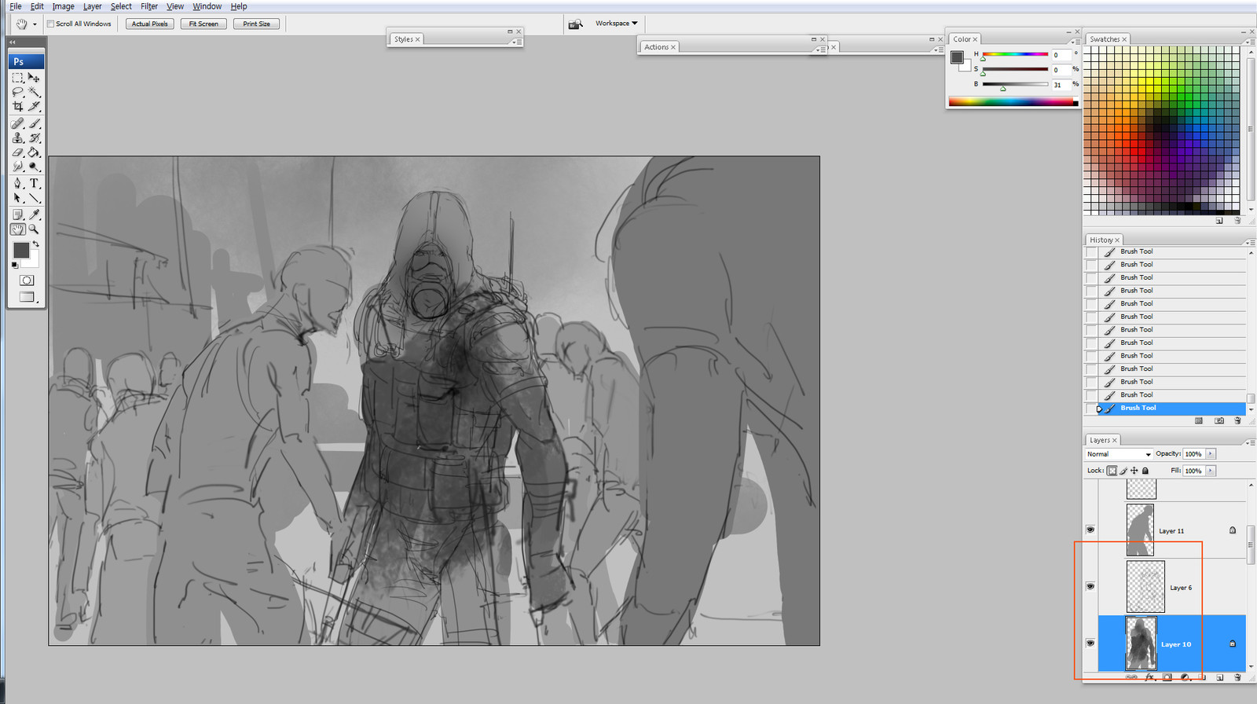Toggle lock position
The height and width of the screenshot is (704, 1257).
[x=1134, y=471]
